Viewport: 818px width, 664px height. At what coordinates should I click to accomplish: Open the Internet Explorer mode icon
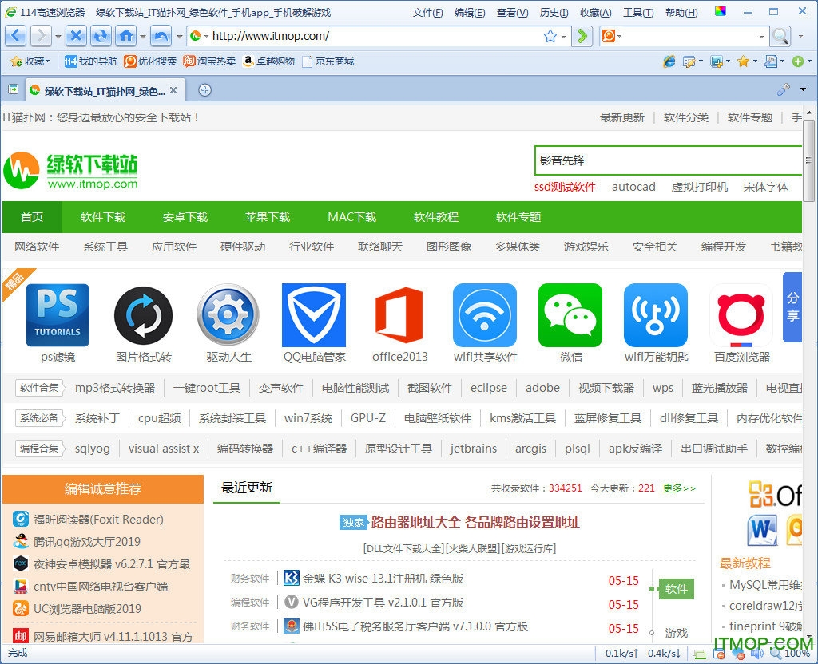(669, 61)
